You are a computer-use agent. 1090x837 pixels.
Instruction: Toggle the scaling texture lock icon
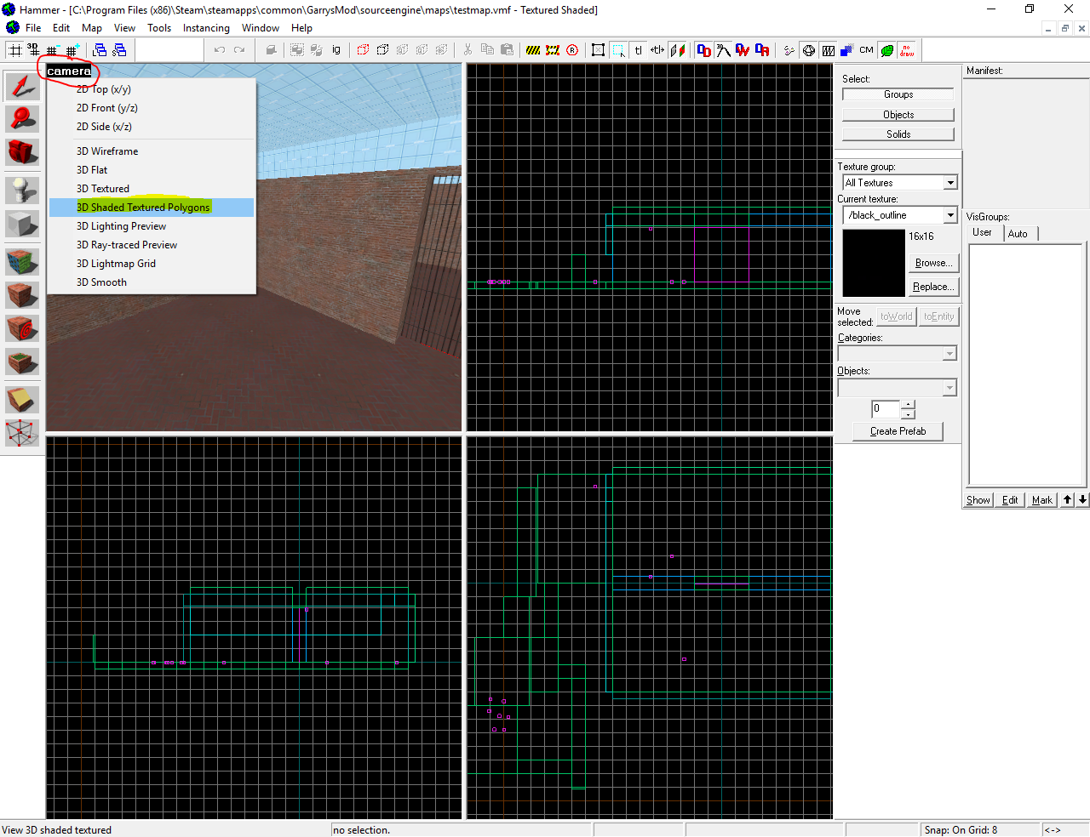(657, 50)
